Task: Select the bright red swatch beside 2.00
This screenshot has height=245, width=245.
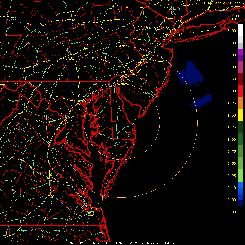Action: point(240,91)
